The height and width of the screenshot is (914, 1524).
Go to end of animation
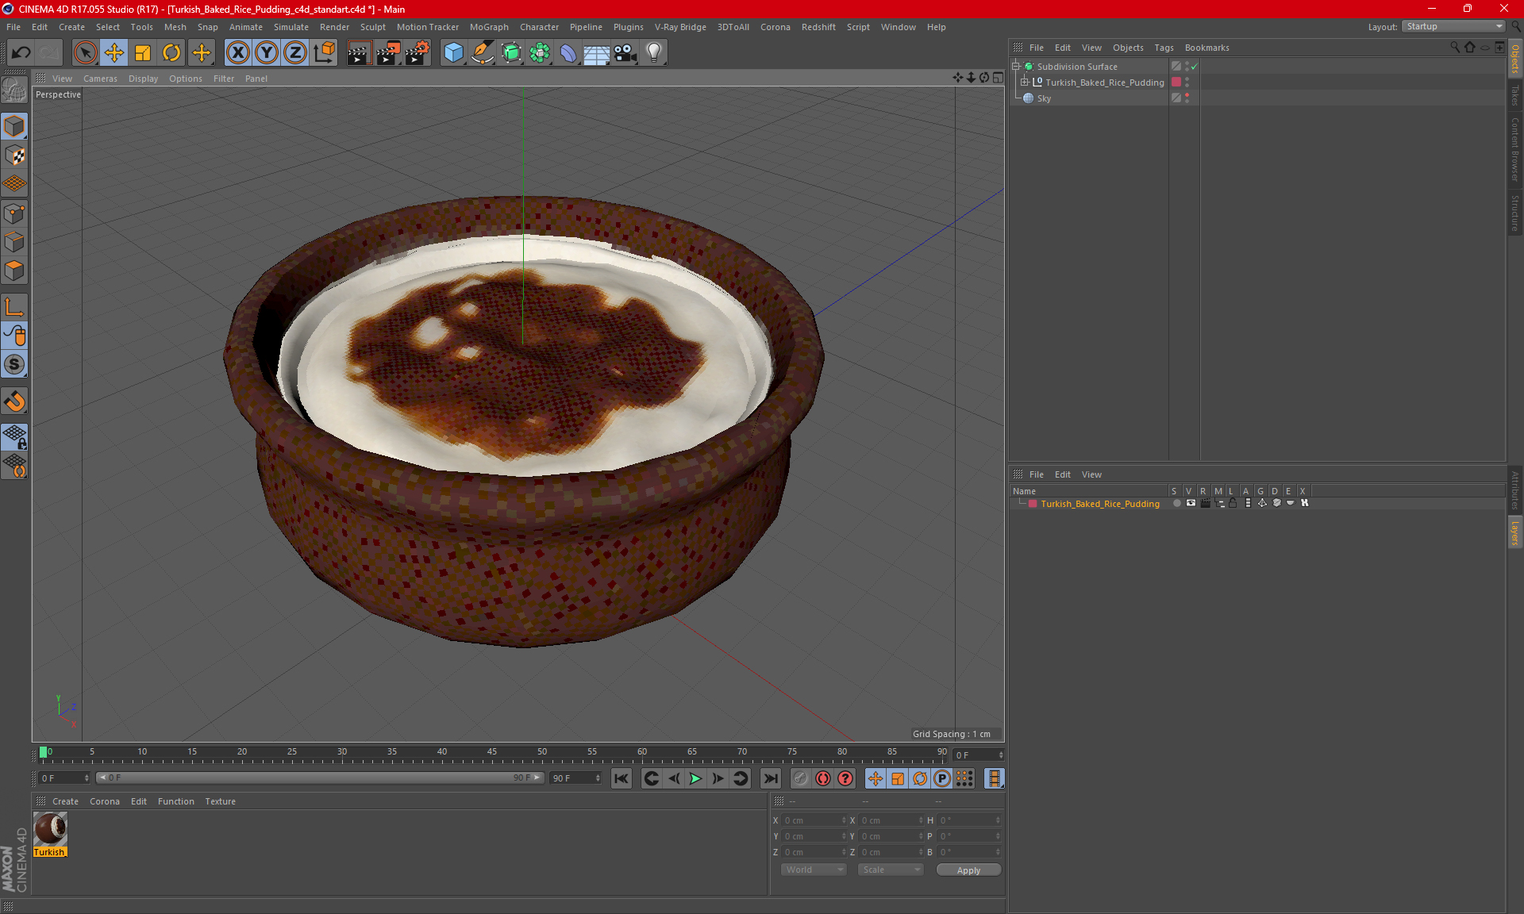[x=770, y=778]
